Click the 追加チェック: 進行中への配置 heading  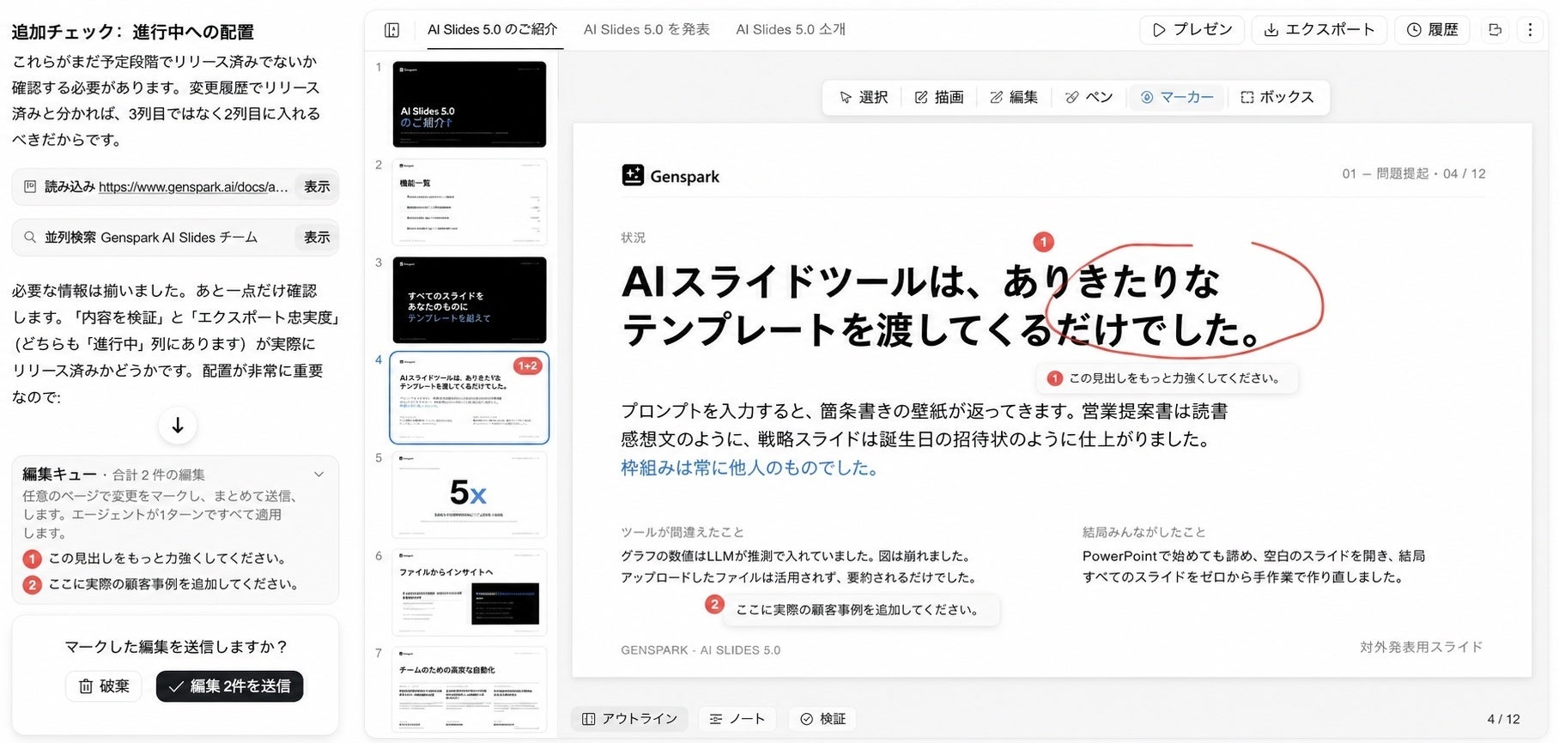tap(133, 33)
